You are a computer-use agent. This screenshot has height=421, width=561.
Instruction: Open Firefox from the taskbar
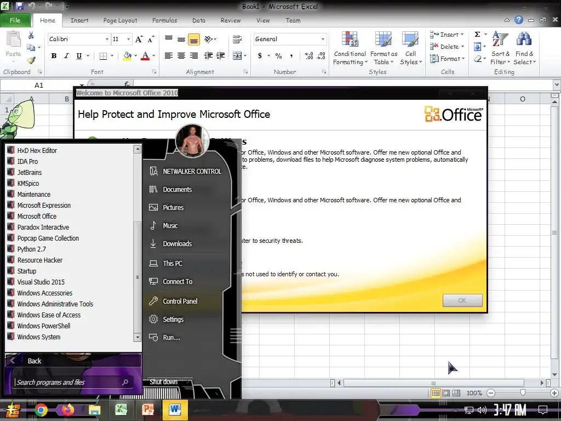pos(67,410)
